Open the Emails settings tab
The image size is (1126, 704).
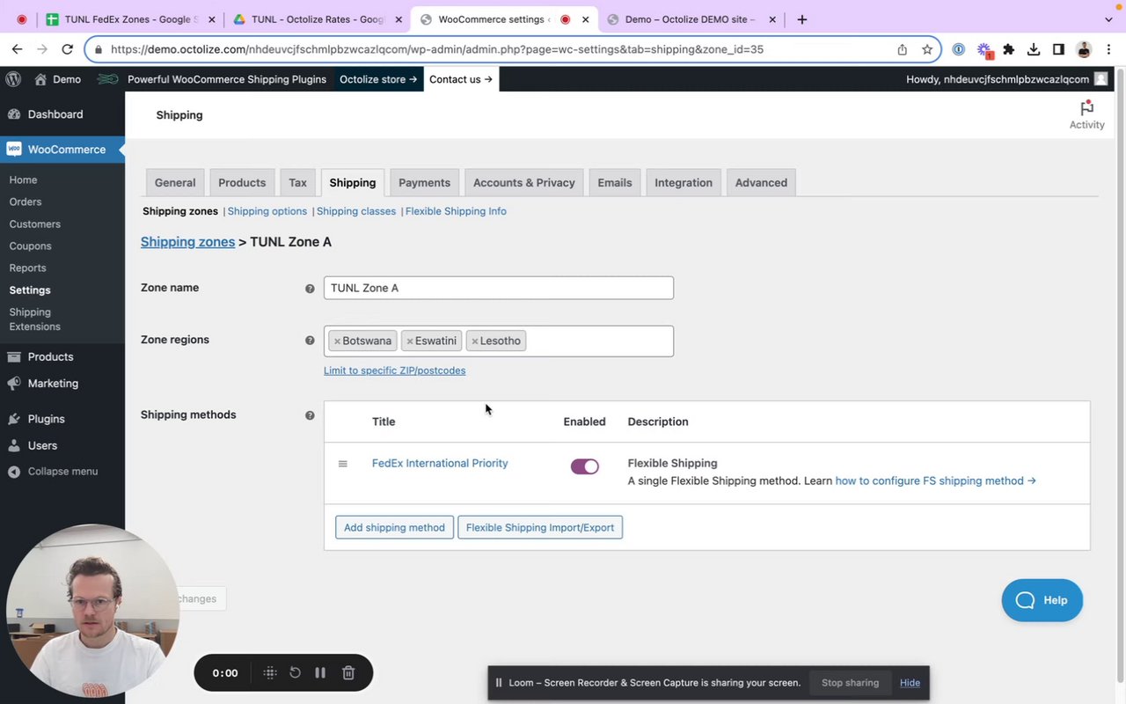[x=615, y=183]
